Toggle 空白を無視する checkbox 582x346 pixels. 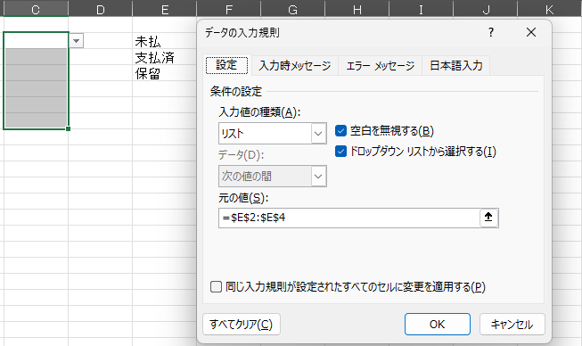tap(340, 131)
